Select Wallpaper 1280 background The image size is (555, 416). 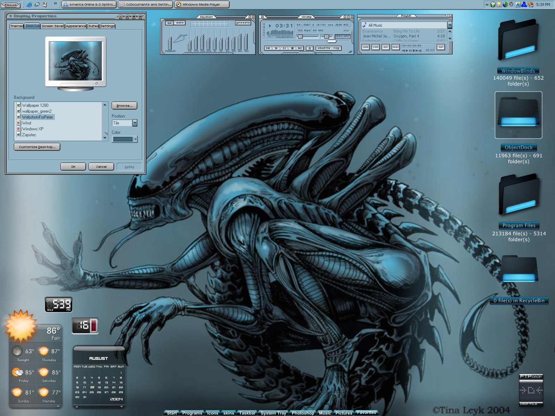pyautogui.click(x=35, y=105)
